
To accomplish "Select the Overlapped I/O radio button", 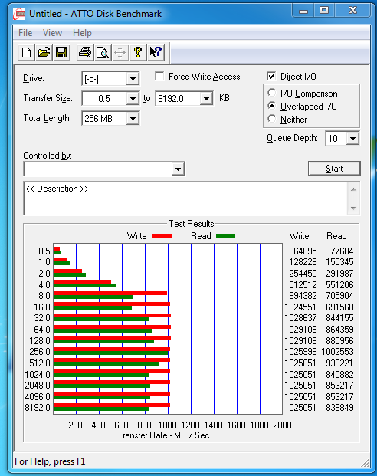I will coord(272,106).
